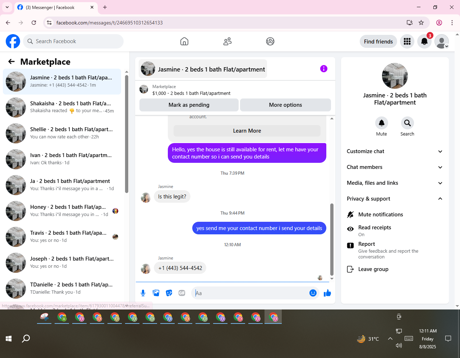This screenshot has height=358, width=460.
Task: Open Honey conversation
Action: [62, 211]
